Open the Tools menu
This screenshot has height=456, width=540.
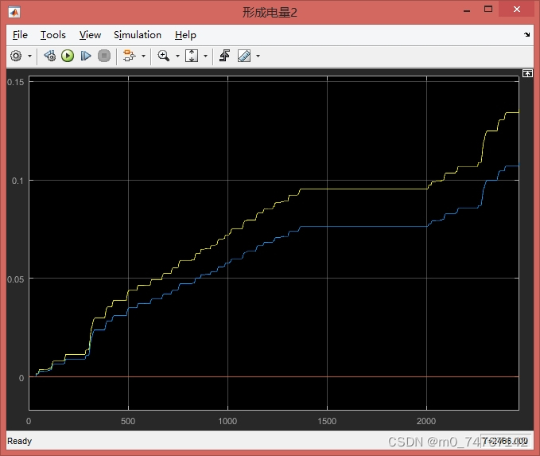tap(53, 35)
